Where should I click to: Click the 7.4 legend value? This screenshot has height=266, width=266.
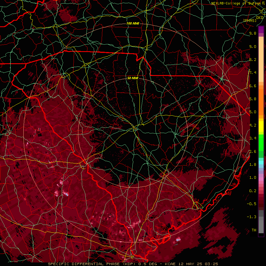[x=253, y=73]
